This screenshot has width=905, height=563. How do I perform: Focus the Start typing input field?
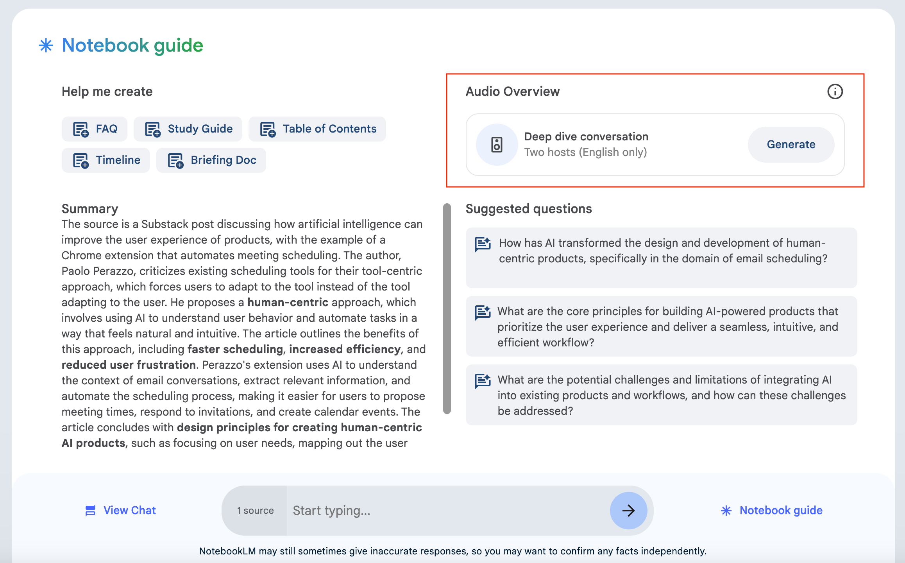tap(448, 511)
